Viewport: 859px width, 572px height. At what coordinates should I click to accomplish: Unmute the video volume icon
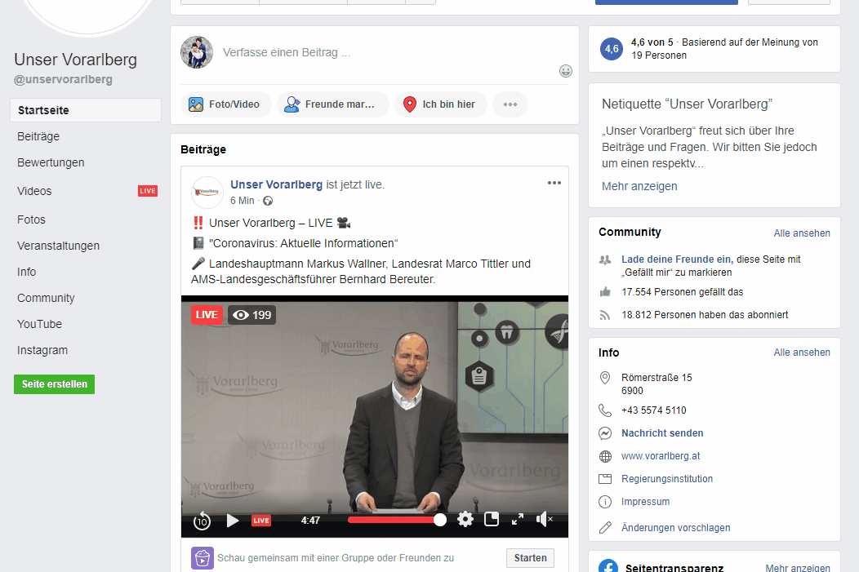pos(544,520)
